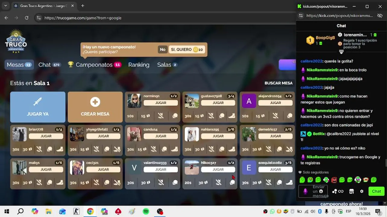Click the JUGAR YA button

click(38, 107)
